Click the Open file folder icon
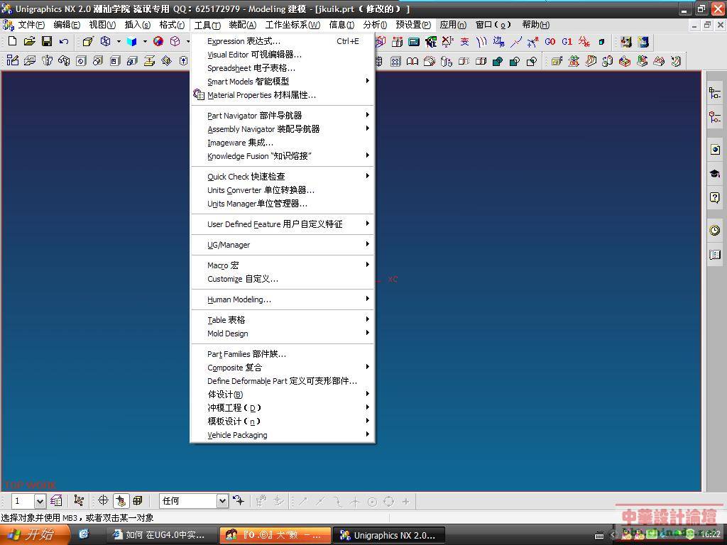 30,41
